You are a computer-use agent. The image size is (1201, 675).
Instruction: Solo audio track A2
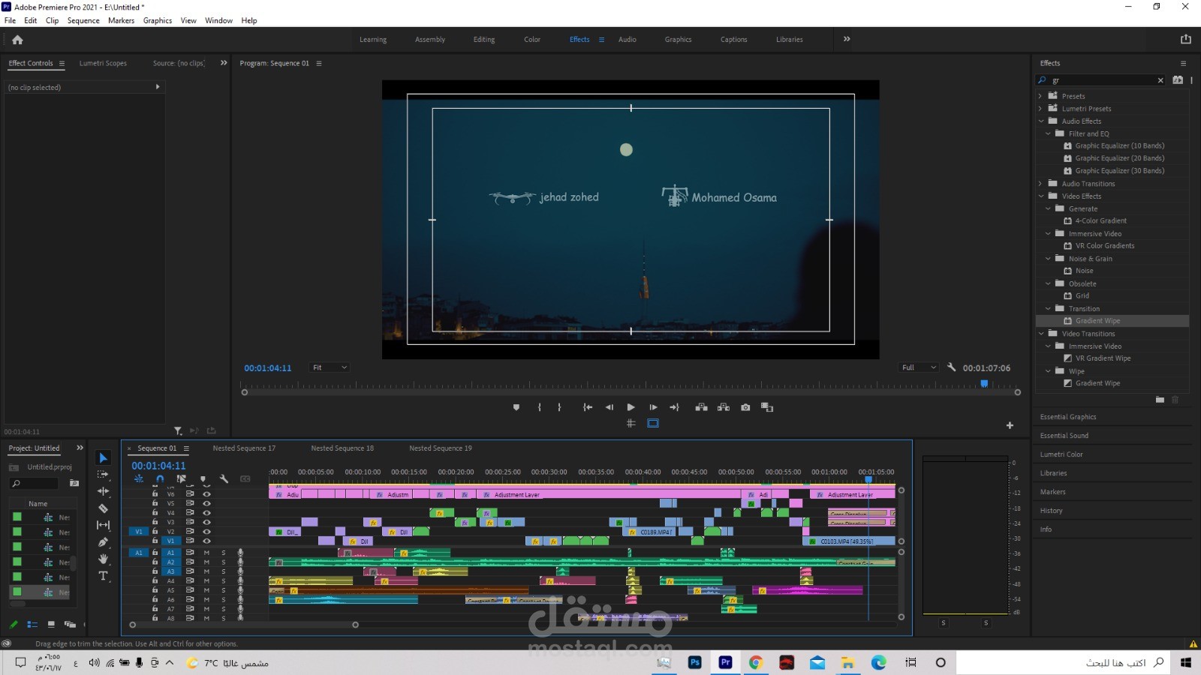point(223,562)
